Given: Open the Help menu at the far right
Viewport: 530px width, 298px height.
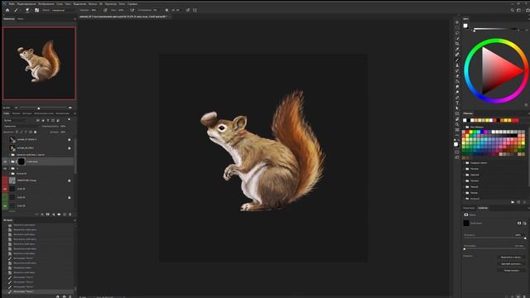Looking at the screenshot, I should coord(132,3).
